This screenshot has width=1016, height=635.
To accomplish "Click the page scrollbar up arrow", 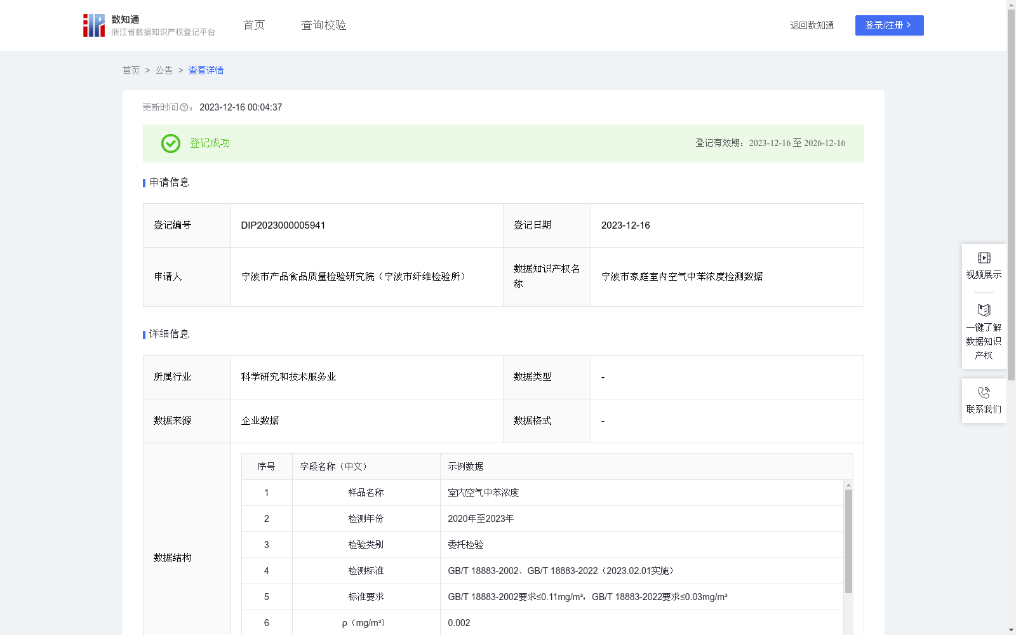I will [x=1011, y=4].
